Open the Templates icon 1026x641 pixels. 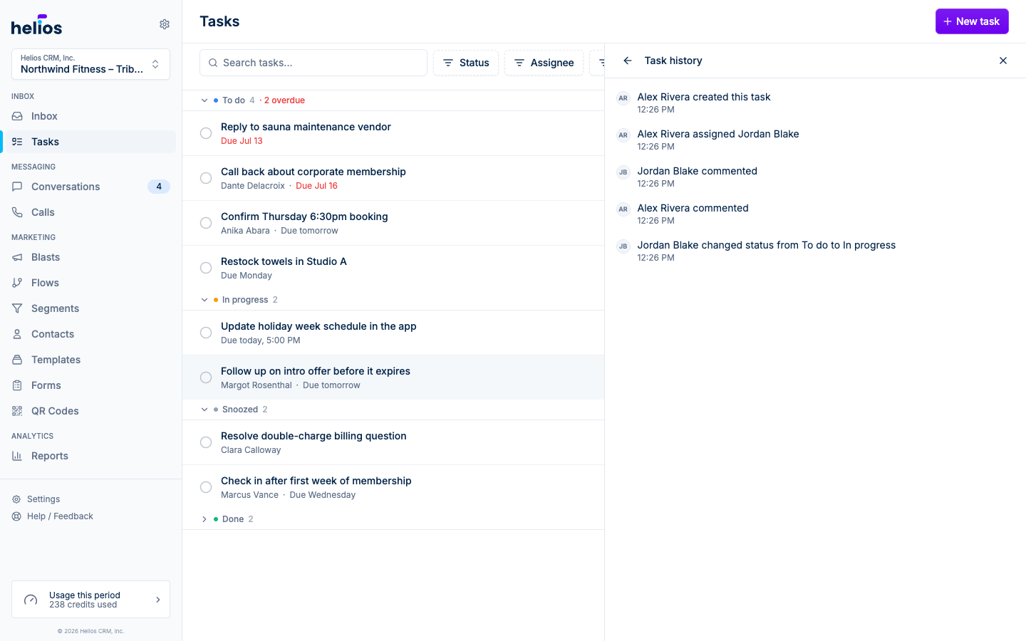pyautogui.click(x=17, y=360)
